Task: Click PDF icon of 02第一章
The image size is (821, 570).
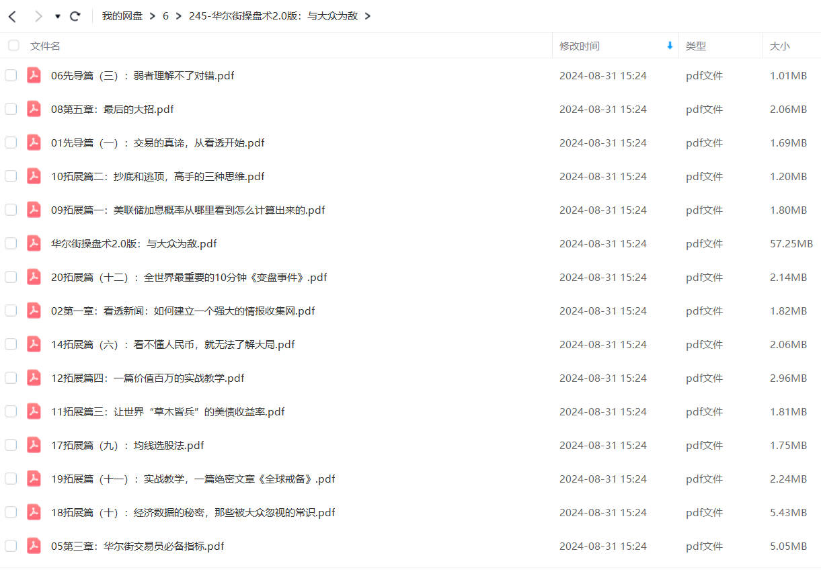Action: [x=34, y=311]
